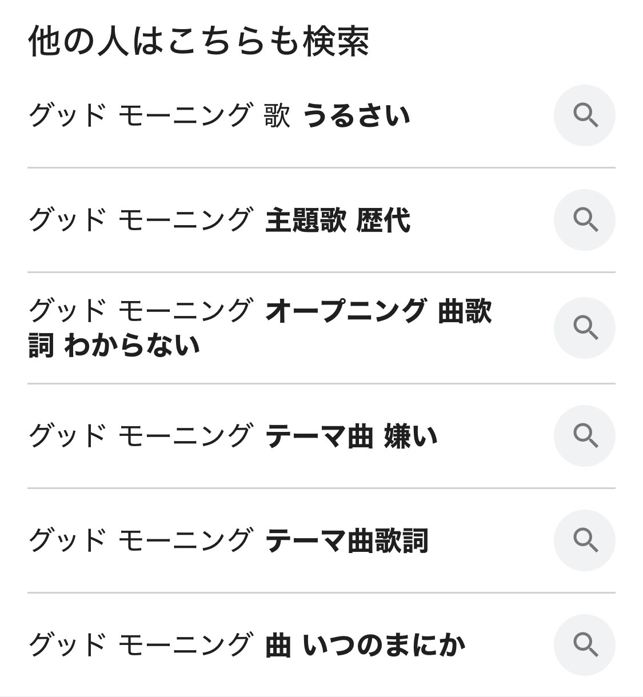This screenshot has height=697, width=643.
Task: Open the グッド モーニング テーマ曲歌詞 suggestion
Action: click(227, 541)
